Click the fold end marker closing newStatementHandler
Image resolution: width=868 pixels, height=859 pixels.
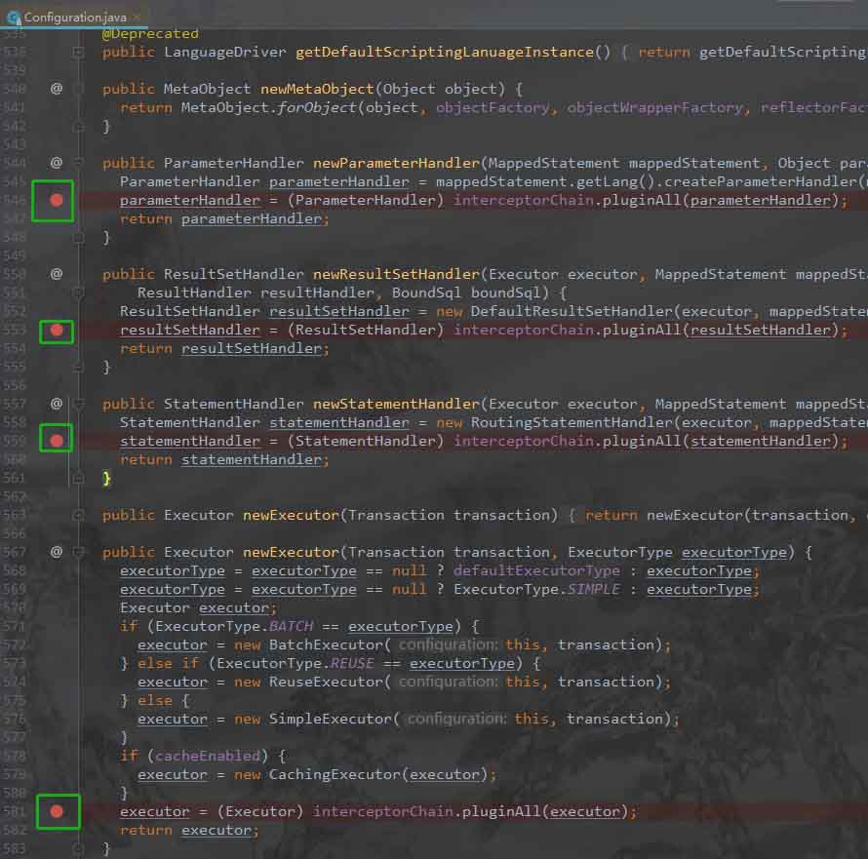point(79,478)
